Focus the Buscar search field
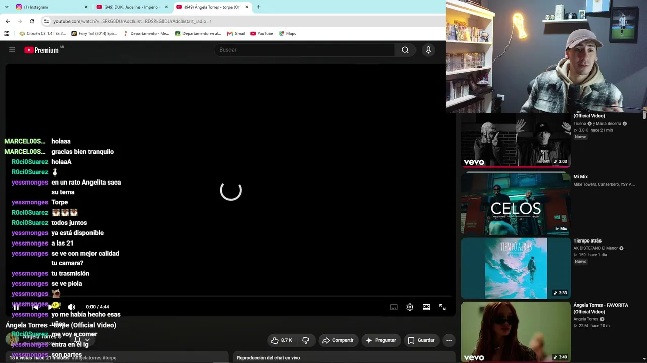647x363 pixels. tap(305, 50)
